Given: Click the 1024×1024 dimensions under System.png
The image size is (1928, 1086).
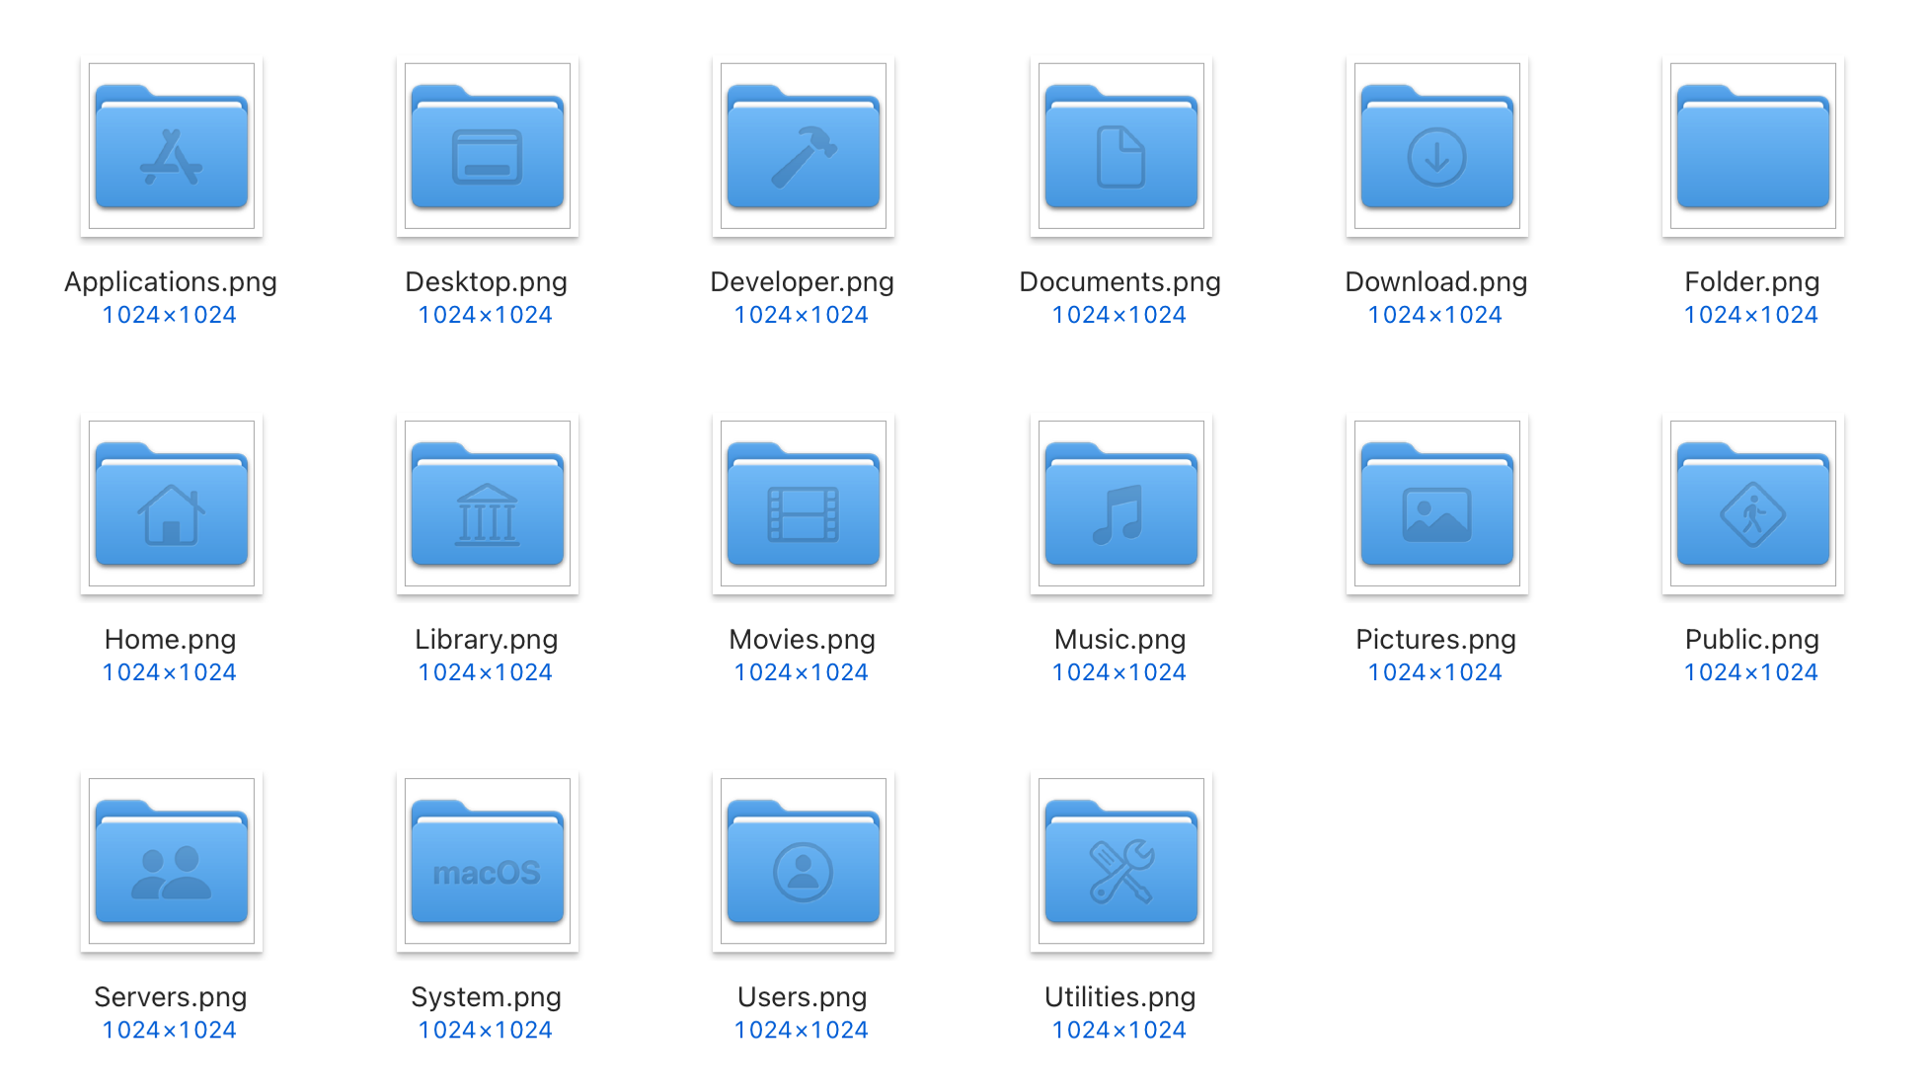Looking at the screenshot, I should coord(486,1030).
